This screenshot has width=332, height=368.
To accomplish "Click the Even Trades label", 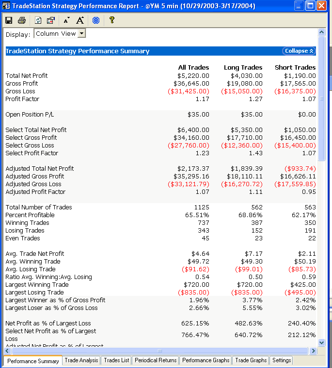I will (x=23, y=238).
